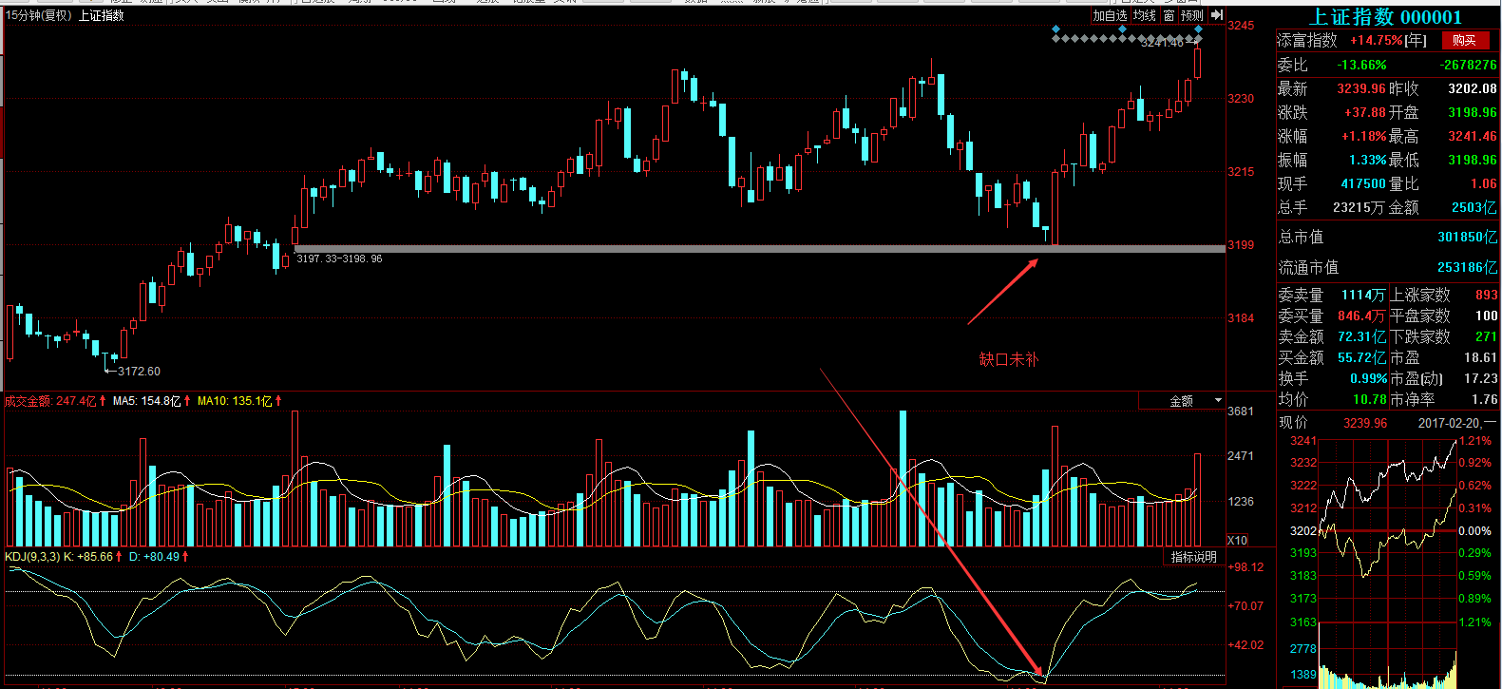Click the 现价 3239.96 value
The image size is (1502, 689).
tap(1365, 423)
